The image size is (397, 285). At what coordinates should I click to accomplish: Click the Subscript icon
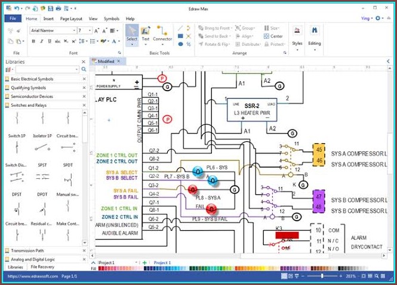66,41
